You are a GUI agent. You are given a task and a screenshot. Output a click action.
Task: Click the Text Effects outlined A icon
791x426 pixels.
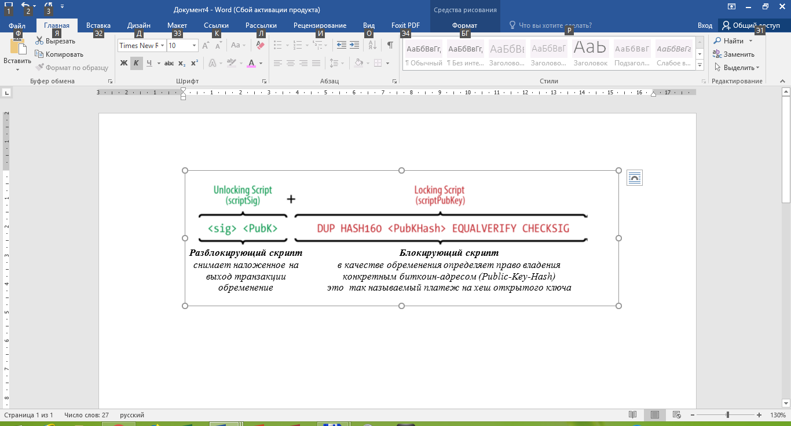pyautogui.click(x=213, y=63)
